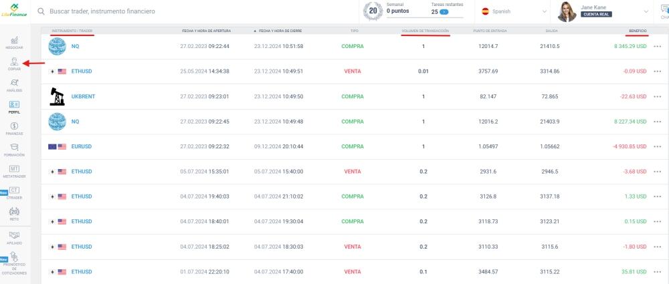This screenshot has width=669, height=284.
Task: Click the Spanish flag icon
Action: 485,11
